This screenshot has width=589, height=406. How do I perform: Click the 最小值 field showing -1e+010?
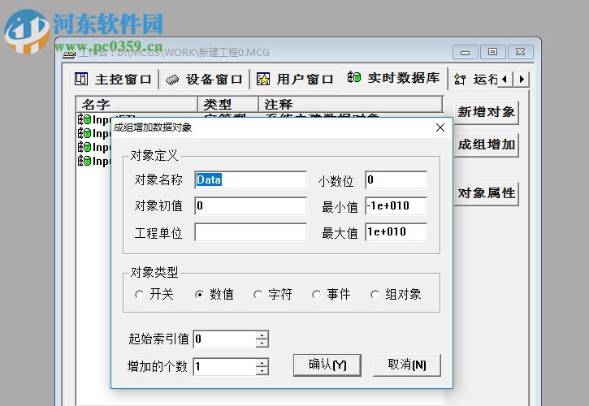(x=396, y=205)
